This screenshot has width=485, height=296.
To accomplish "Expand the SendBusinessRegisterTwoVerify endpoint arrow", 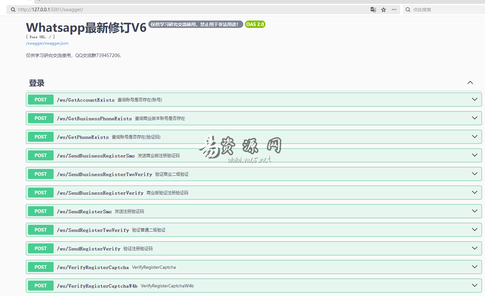I will (x=475, y=174).
